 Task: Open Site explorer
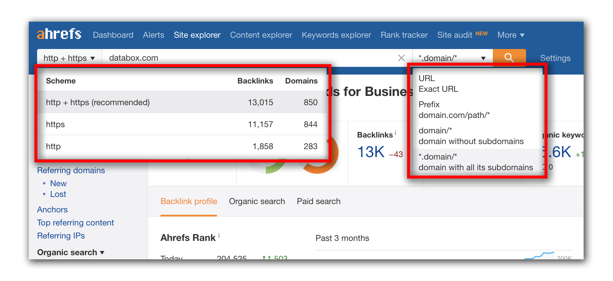tap(197, 35)
